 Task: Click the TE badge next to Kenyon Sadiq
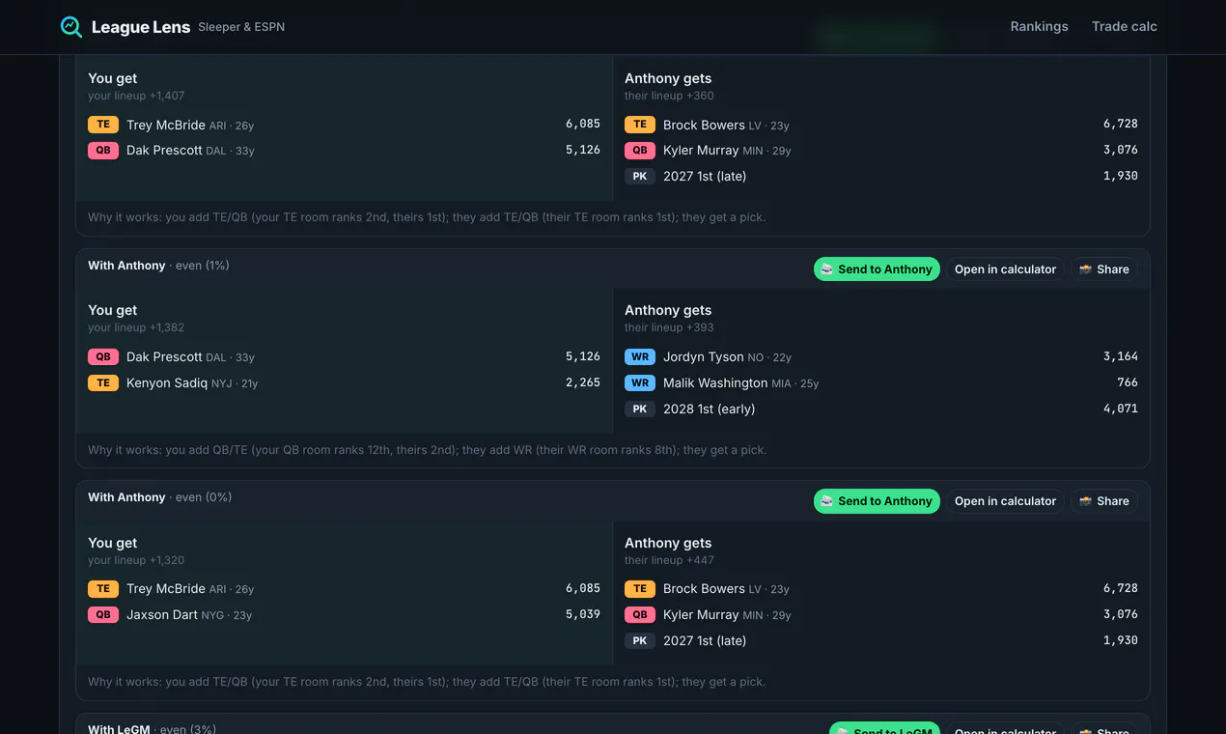click(103, 383)
